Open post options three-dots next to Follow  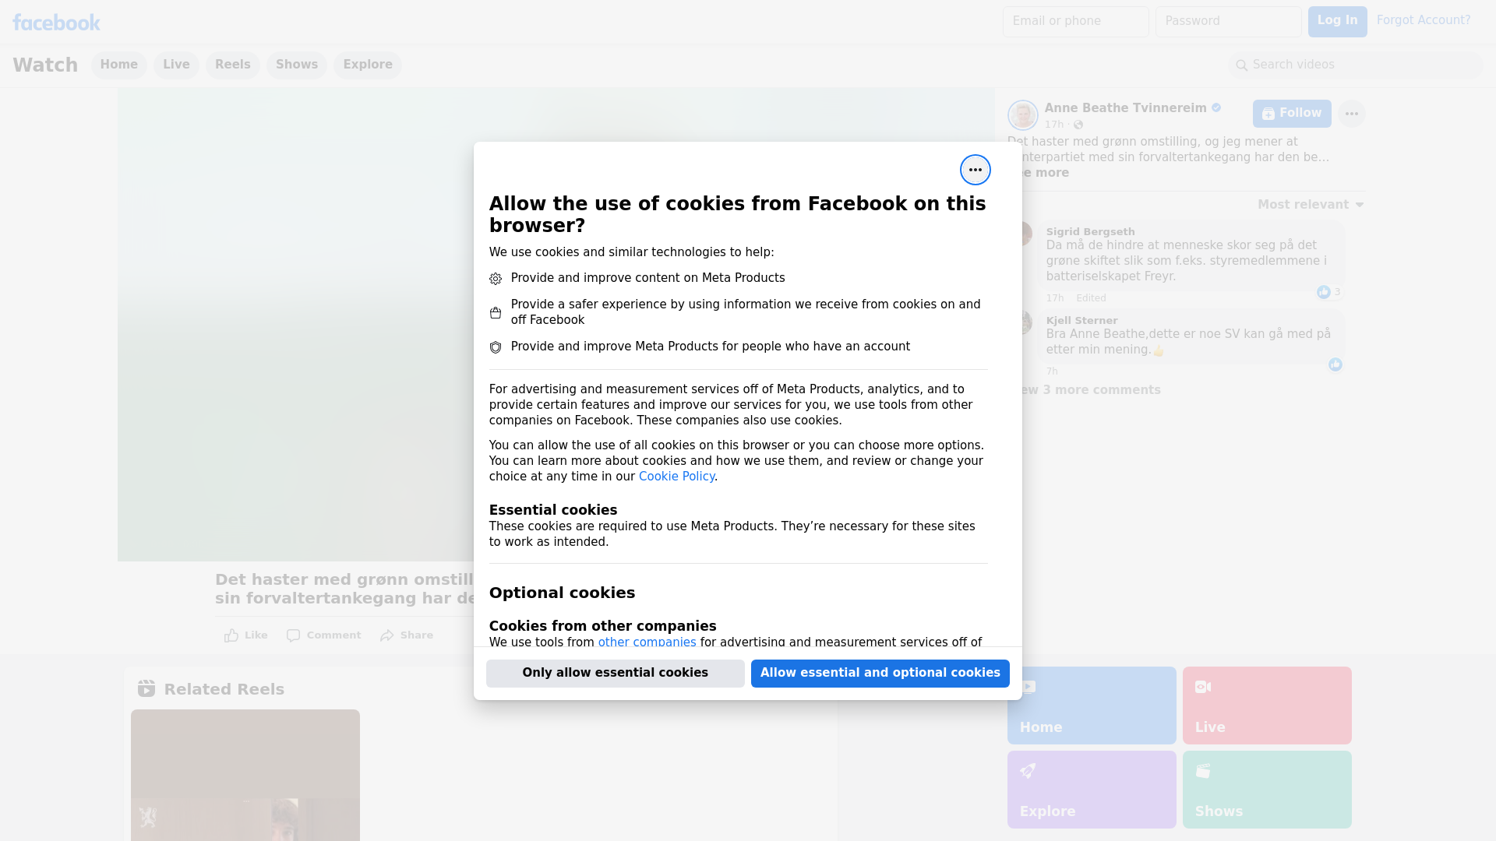pos(1351,114)
